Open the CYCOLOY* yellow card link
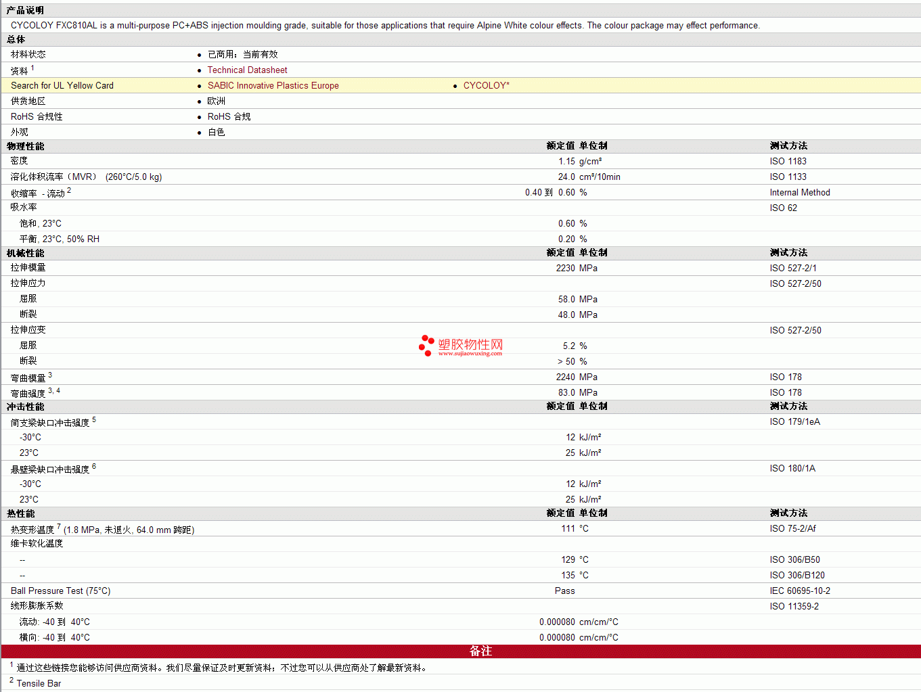Screen dimensions: 921x692 point(486,86)
